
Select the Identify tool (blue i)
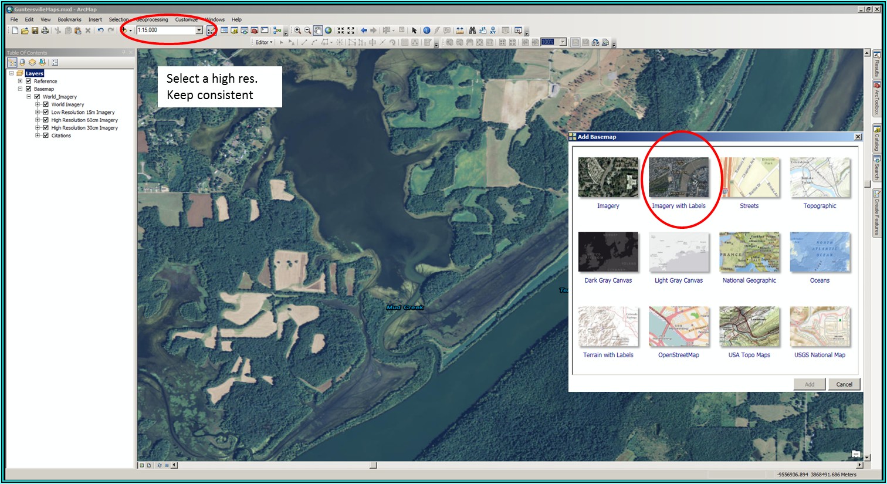(x=426, y=31)
